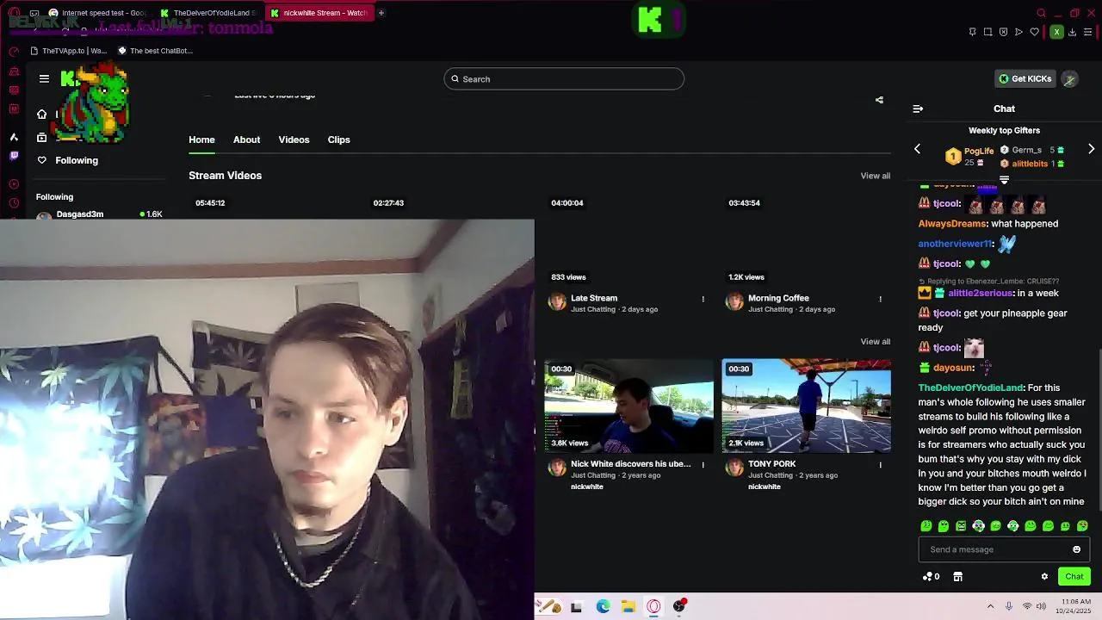The height and width of the screenshot is (620, 1102).
Task: Click AlwaysDreams username in chat
Action: pos(952,224)
